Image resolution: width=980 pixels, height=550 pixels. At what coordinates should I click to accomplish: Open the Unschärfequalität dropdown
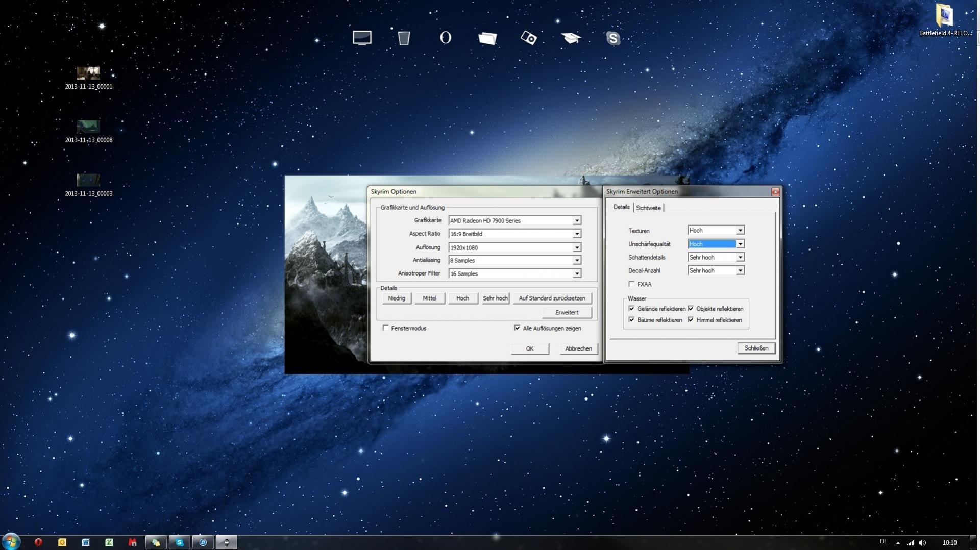coord(716,244)
